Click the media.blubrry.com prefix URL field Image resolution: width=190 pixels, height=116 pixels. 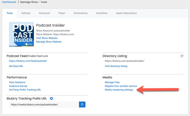[44, 104]
